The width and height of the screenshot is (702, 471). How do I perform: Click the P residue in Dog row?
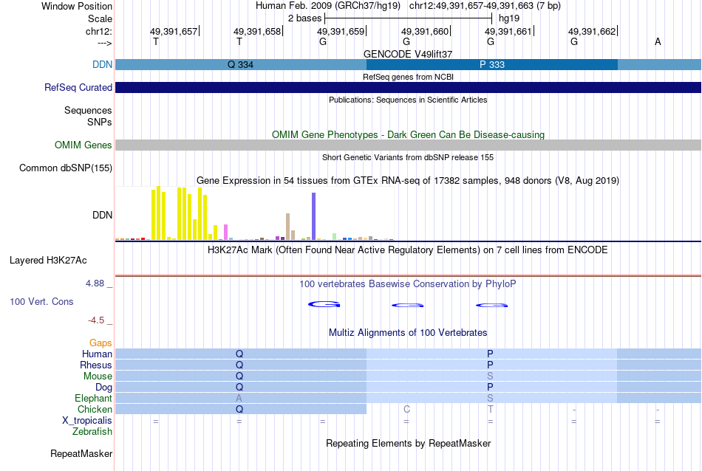click(x=490, y=387)
